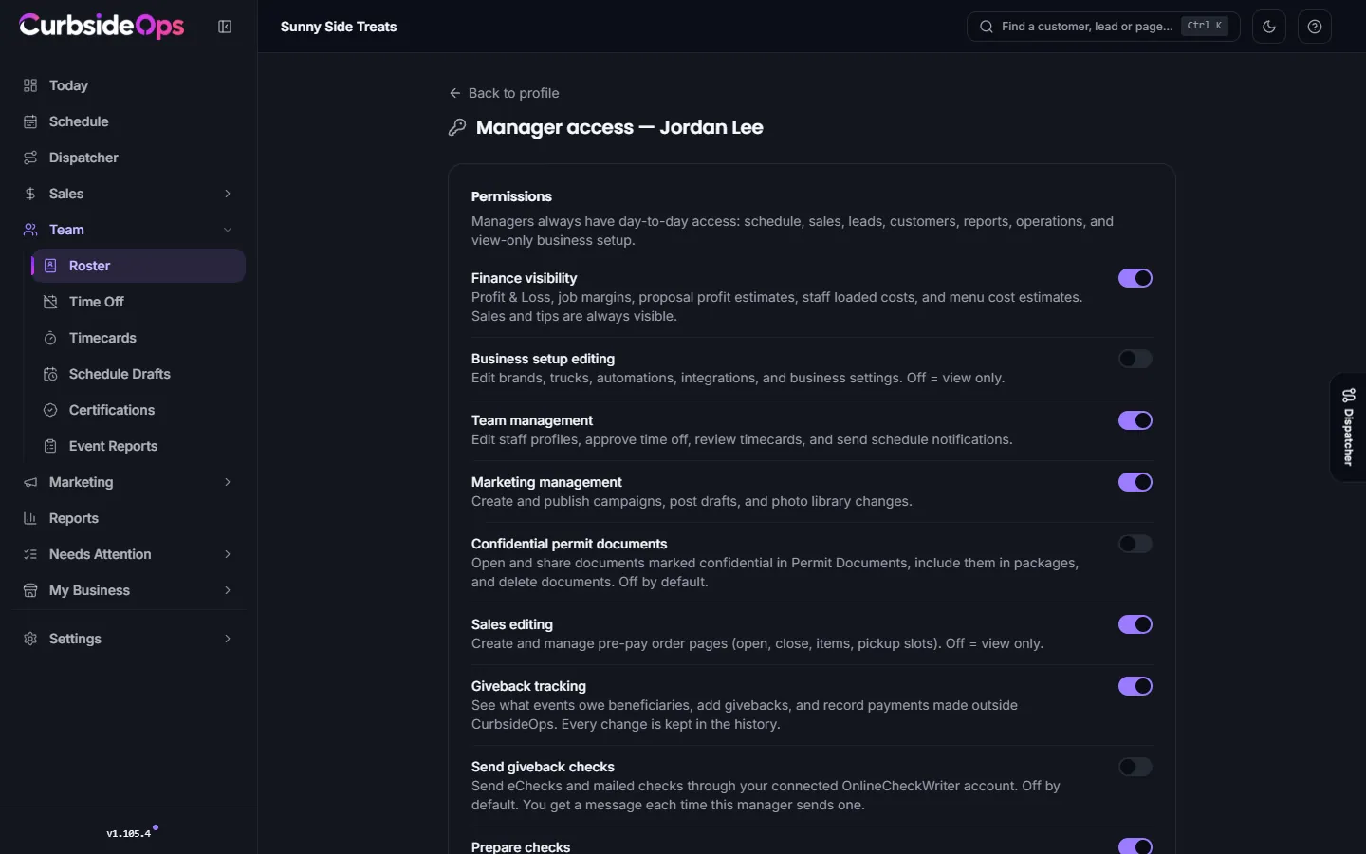Click the Settings gear icon
The image size is (1366, 854).
30,639
